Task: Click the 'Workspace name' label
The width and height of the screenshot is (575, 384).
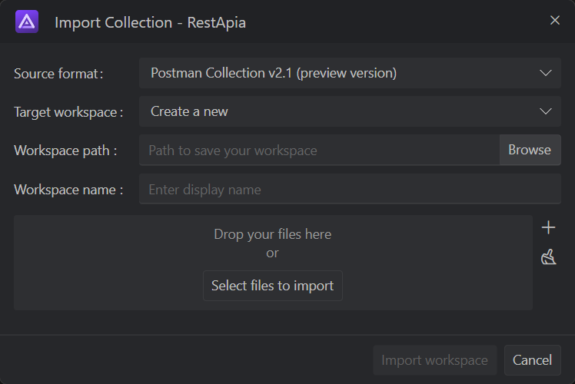Action: point(68,190)
